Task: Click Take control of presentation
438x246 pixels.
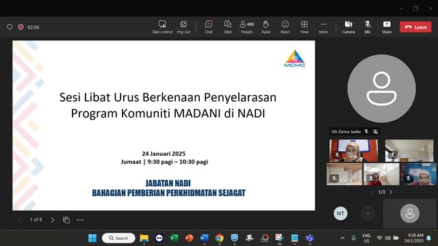Action: [x=162, y=27]
